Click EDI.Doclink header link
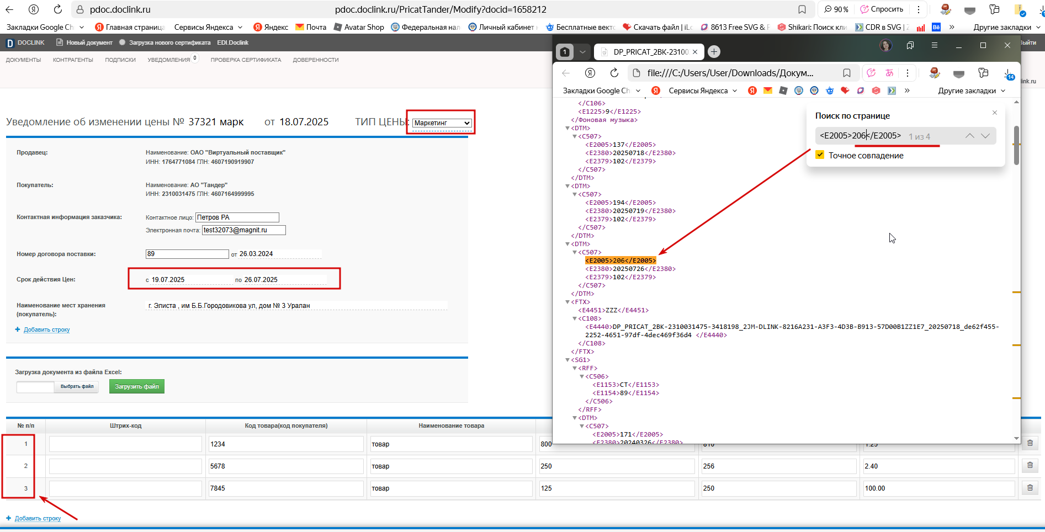The image size is (1045, 532). click(232, 42)
